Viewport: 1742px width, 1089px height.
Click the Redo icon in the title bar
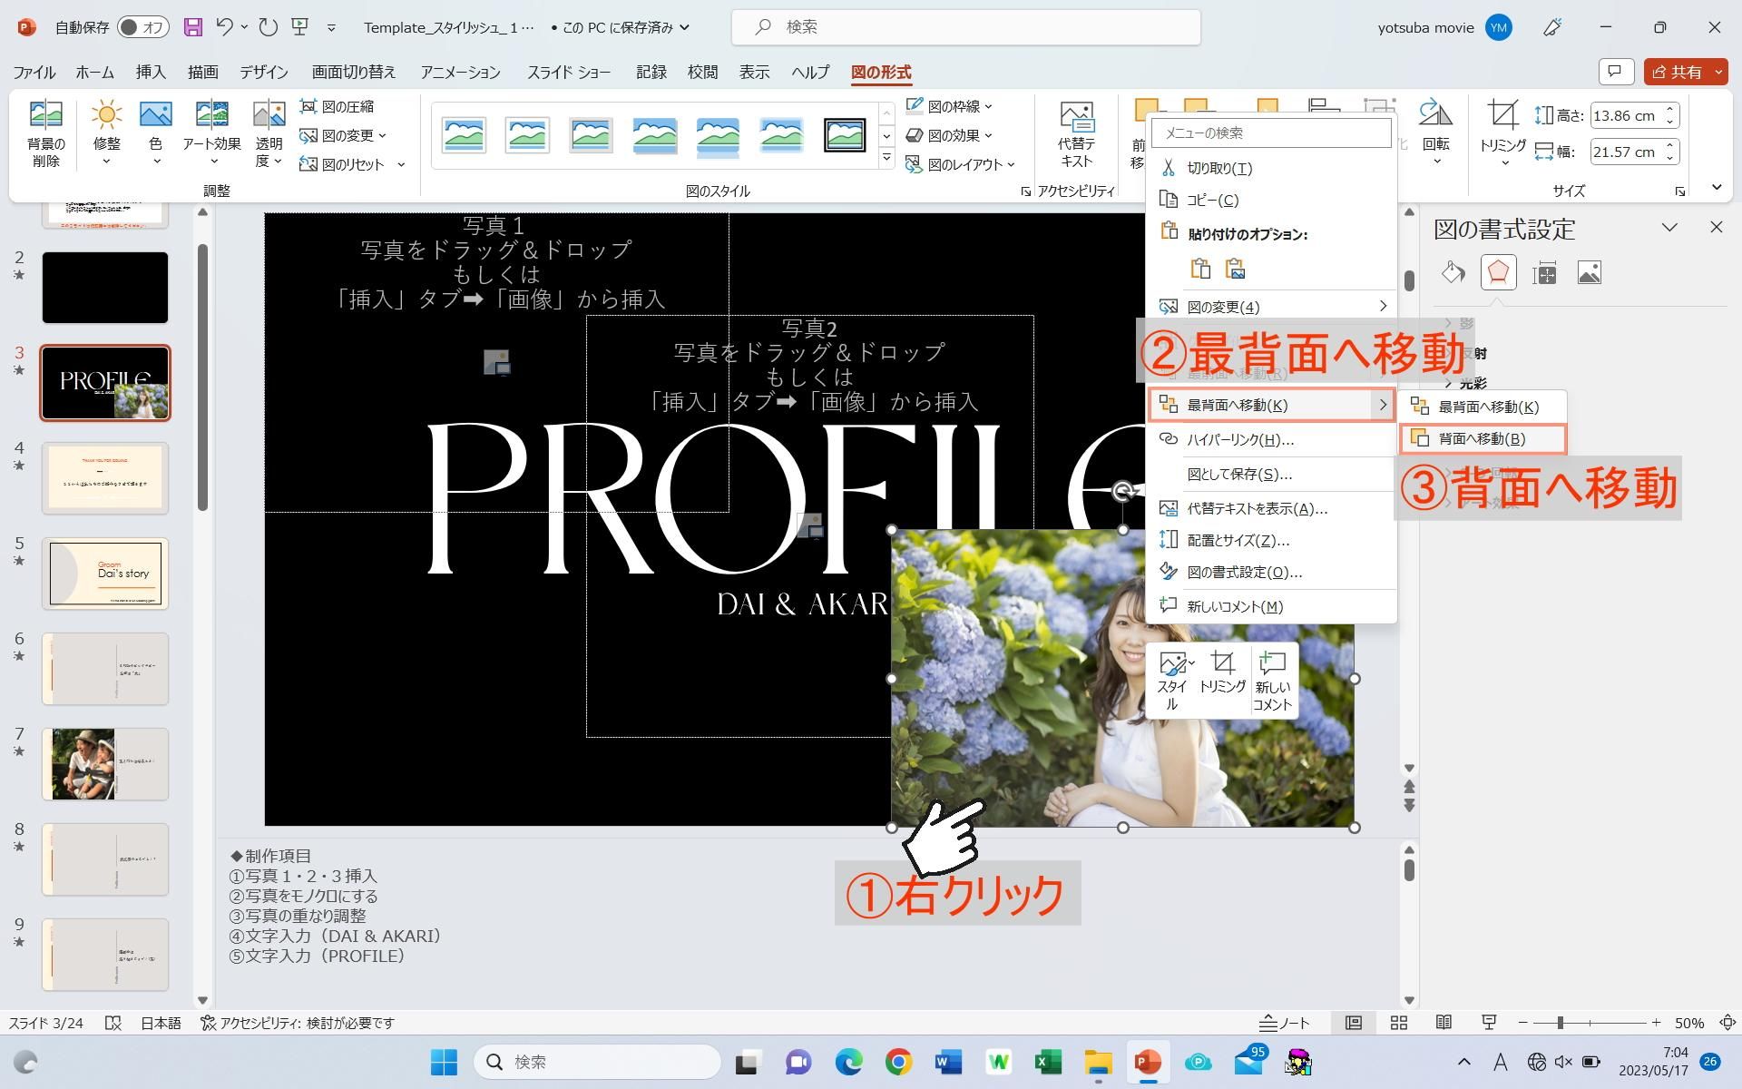268,27
